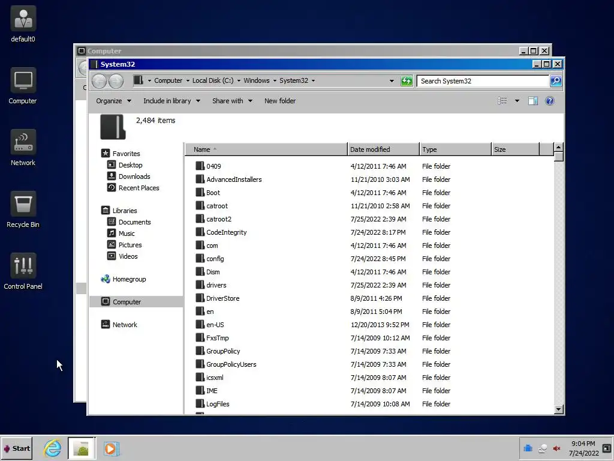Open Help via question mark icon

(550, 101)
